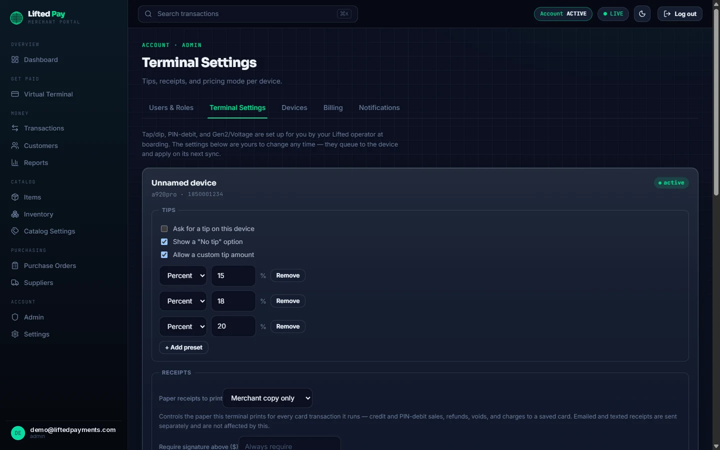Click the Settings gear icon in sidebar
Screen dimensions: 720x450
tap(15, 334)
